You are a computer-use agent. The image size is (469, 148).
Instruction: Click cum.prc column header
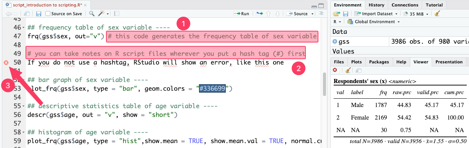click(x=454, y=93)
